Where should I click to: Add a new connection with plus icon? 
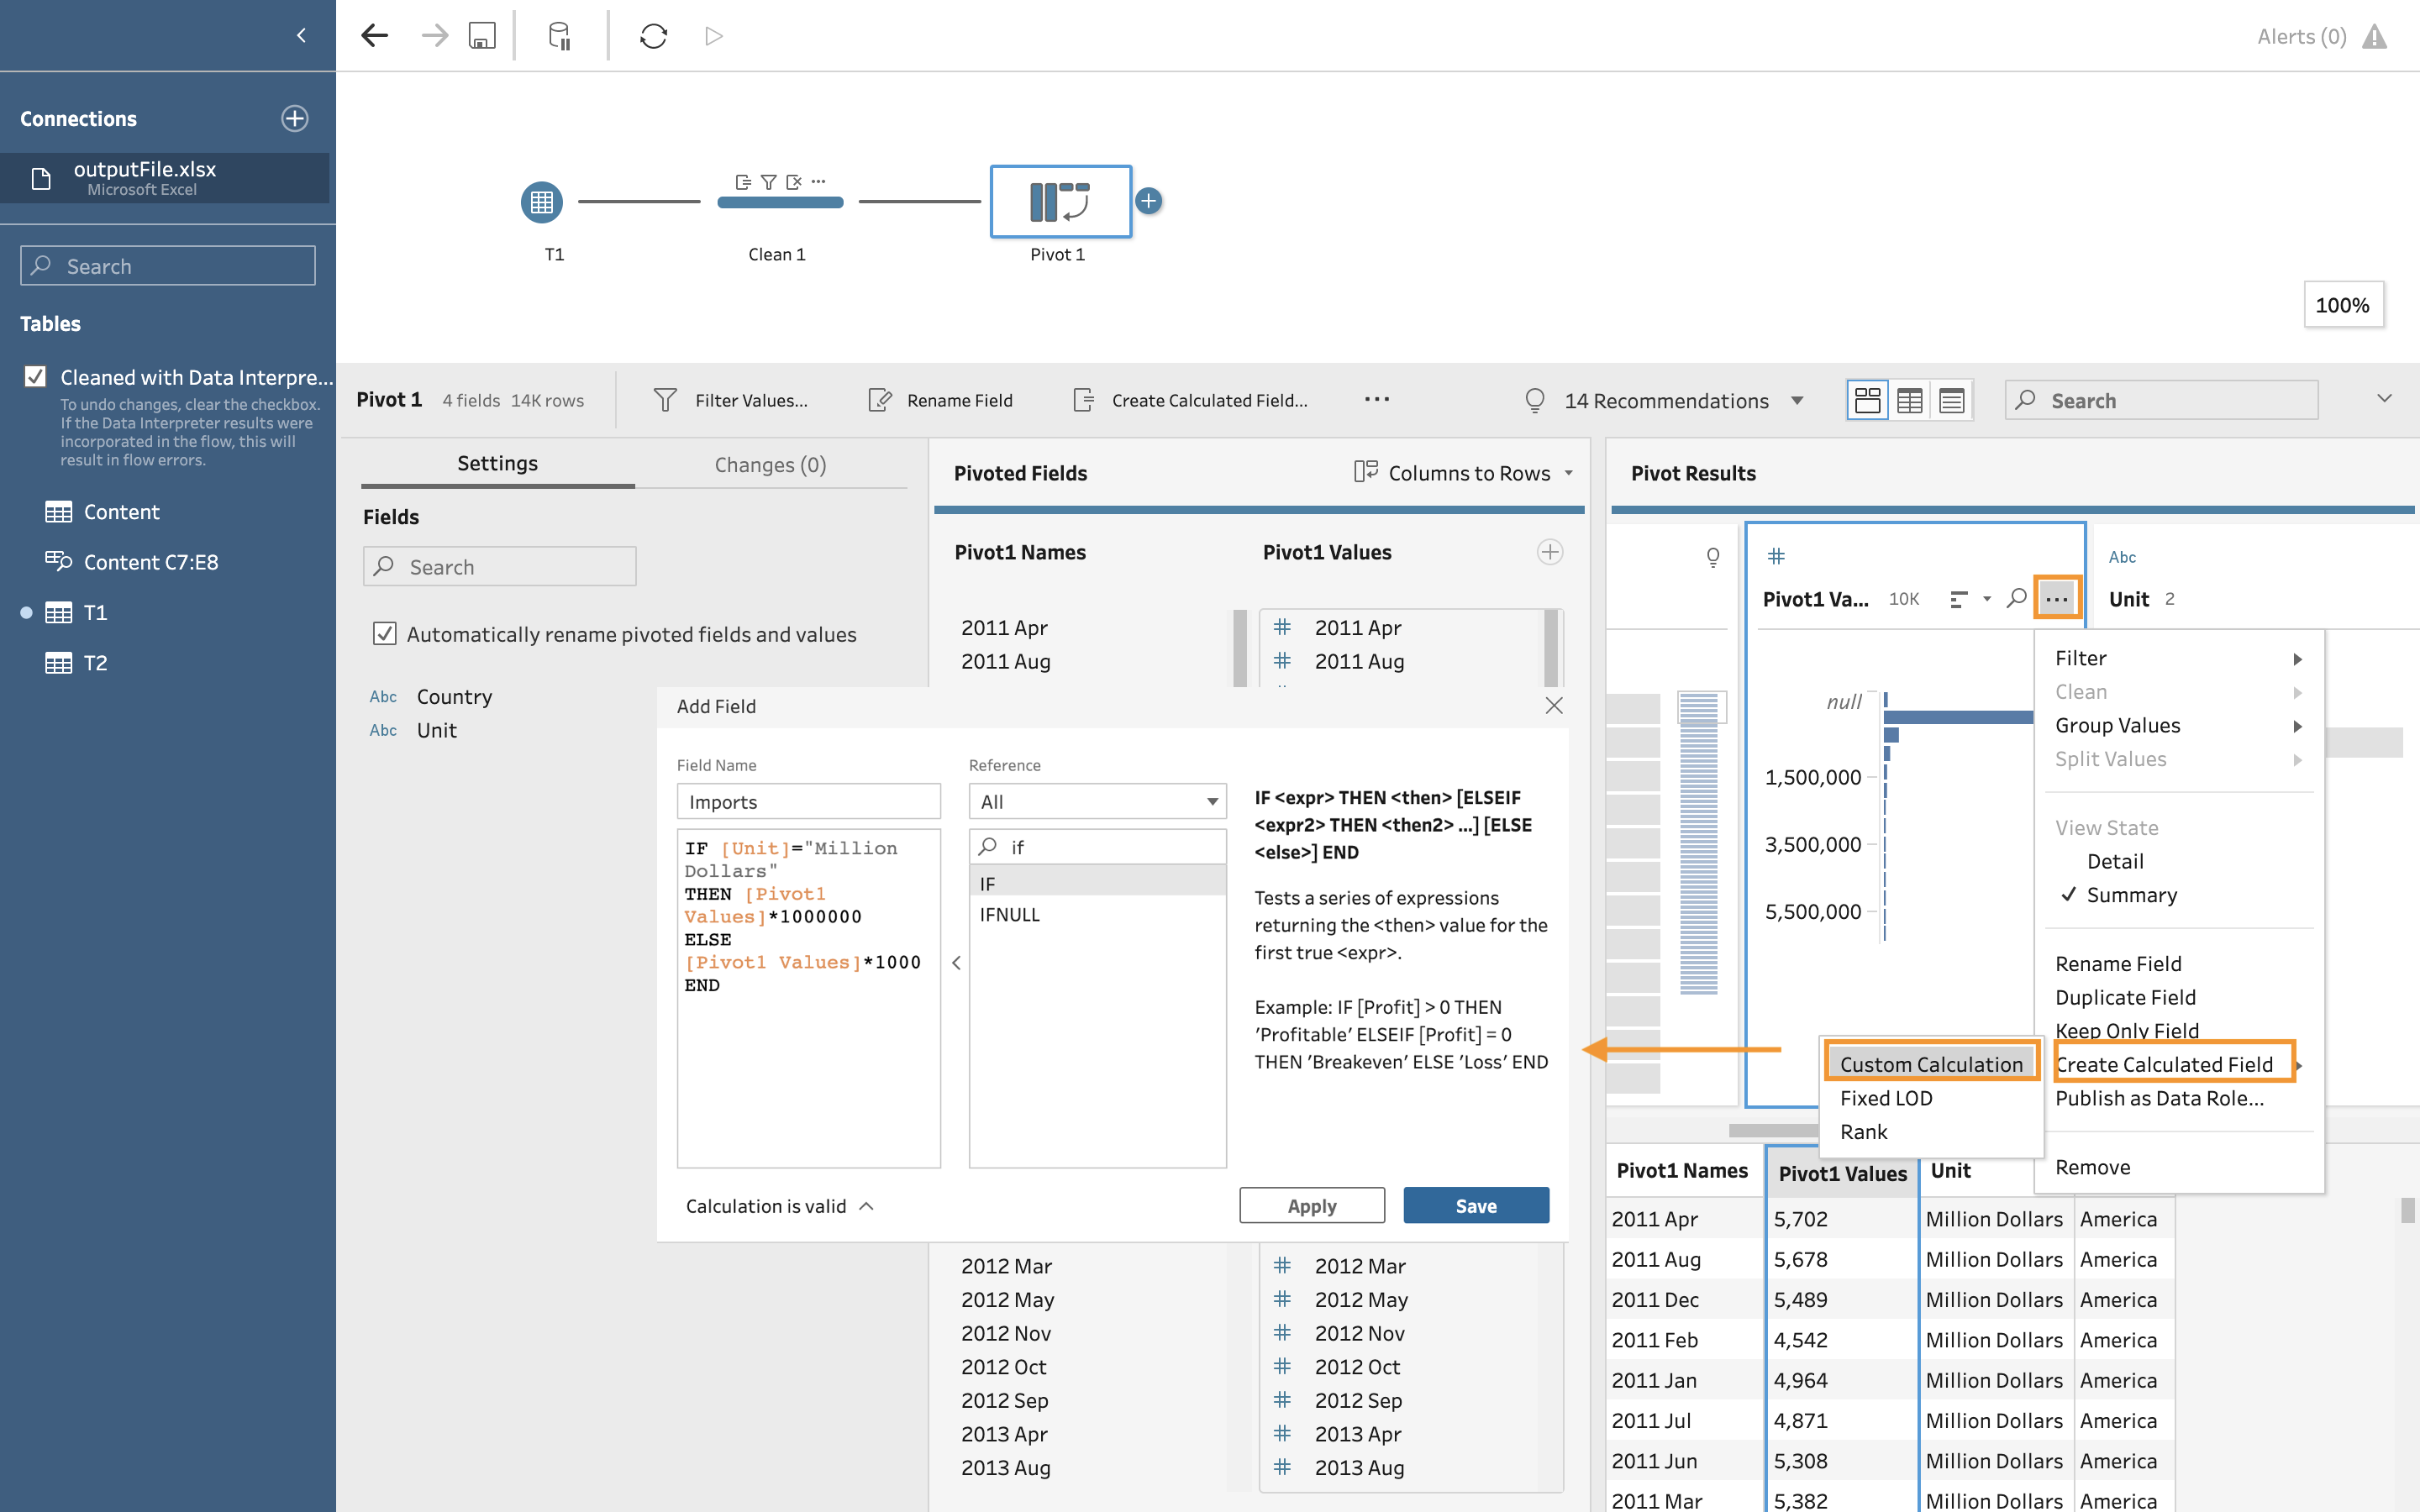pyautogui.click(x=294, y=118)
